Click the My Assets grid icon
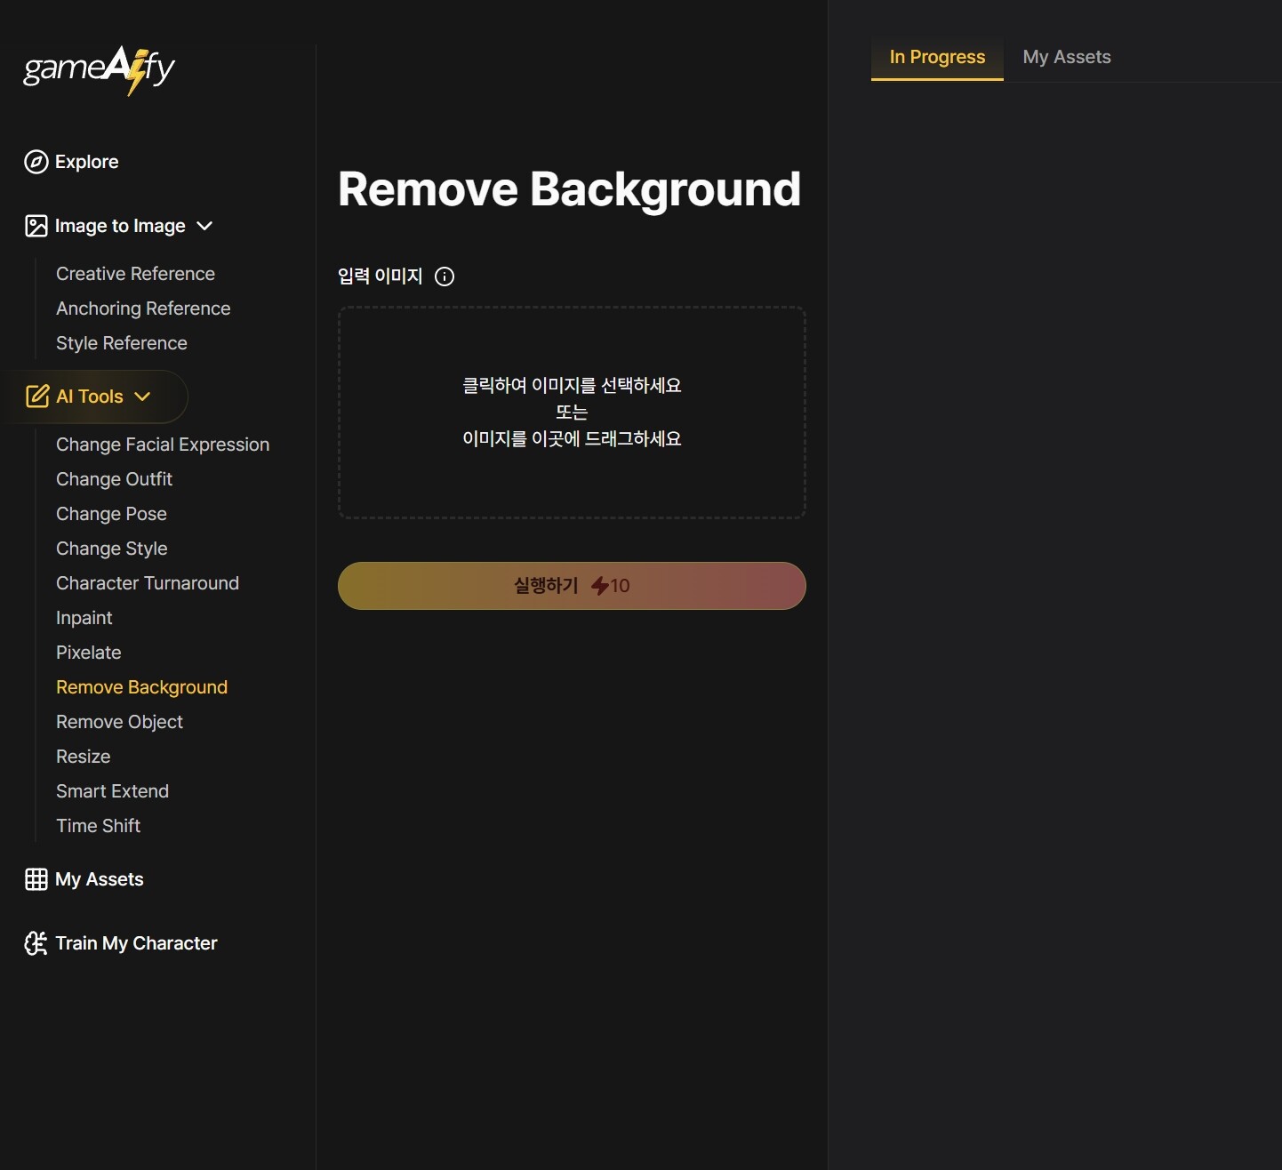1282x1170 pixels. 36,879
